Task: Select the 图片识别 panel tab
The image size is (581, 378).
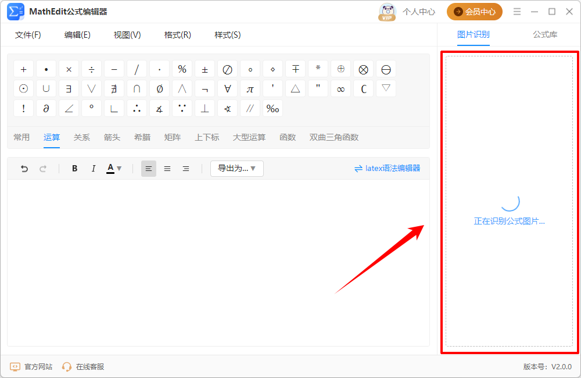Action: tap(473, 34)
